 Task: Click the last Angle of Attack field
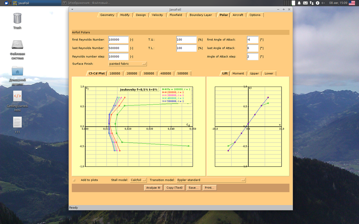tap(253, 48)
